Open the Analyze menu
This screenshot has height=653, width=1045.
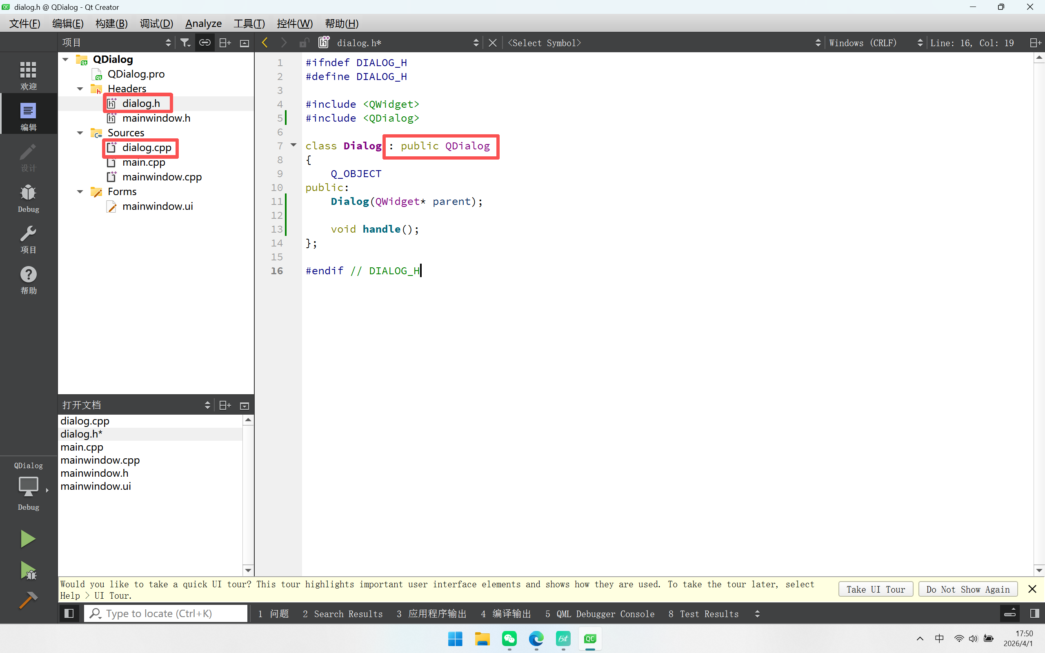[x=203, y=23]
